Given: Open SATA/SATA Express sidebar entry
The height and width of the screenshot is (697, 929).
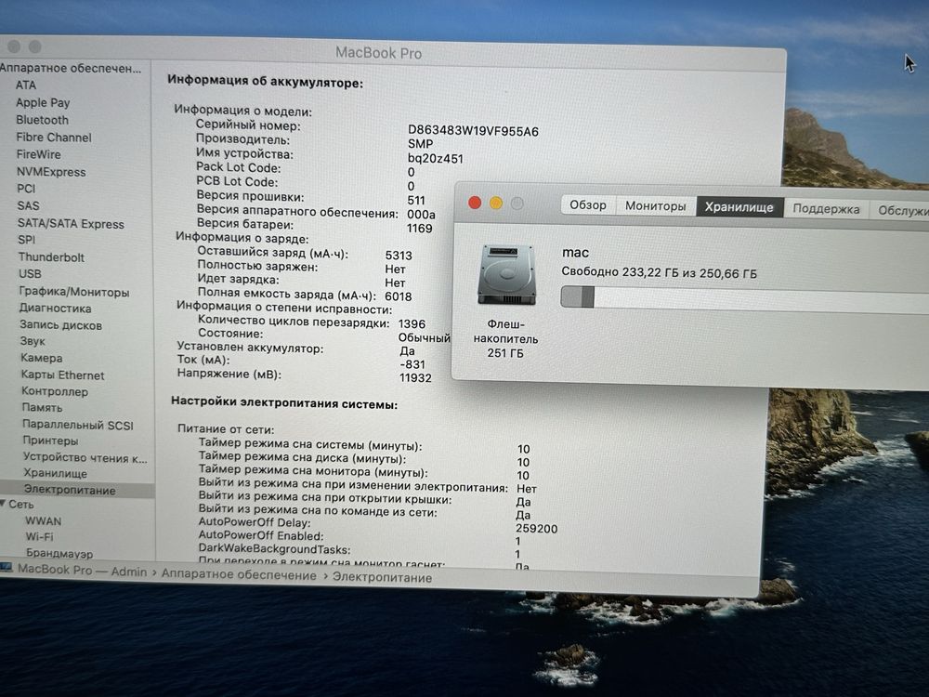Looking at the screenshot, I should click(71, 223).
